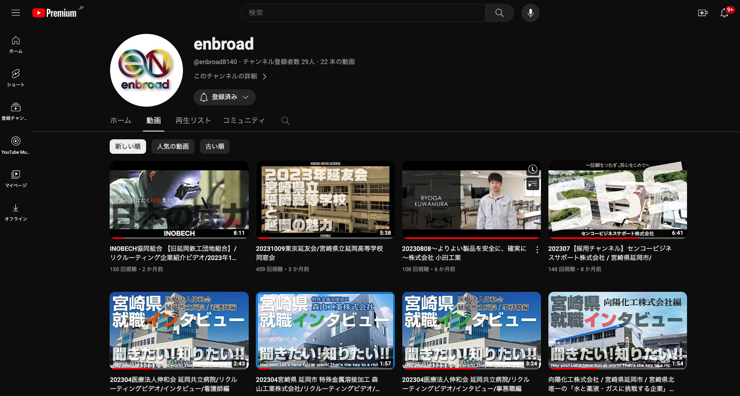Click the search magnifier button
This screenshot has height=396, width=740.
(500, 13)
